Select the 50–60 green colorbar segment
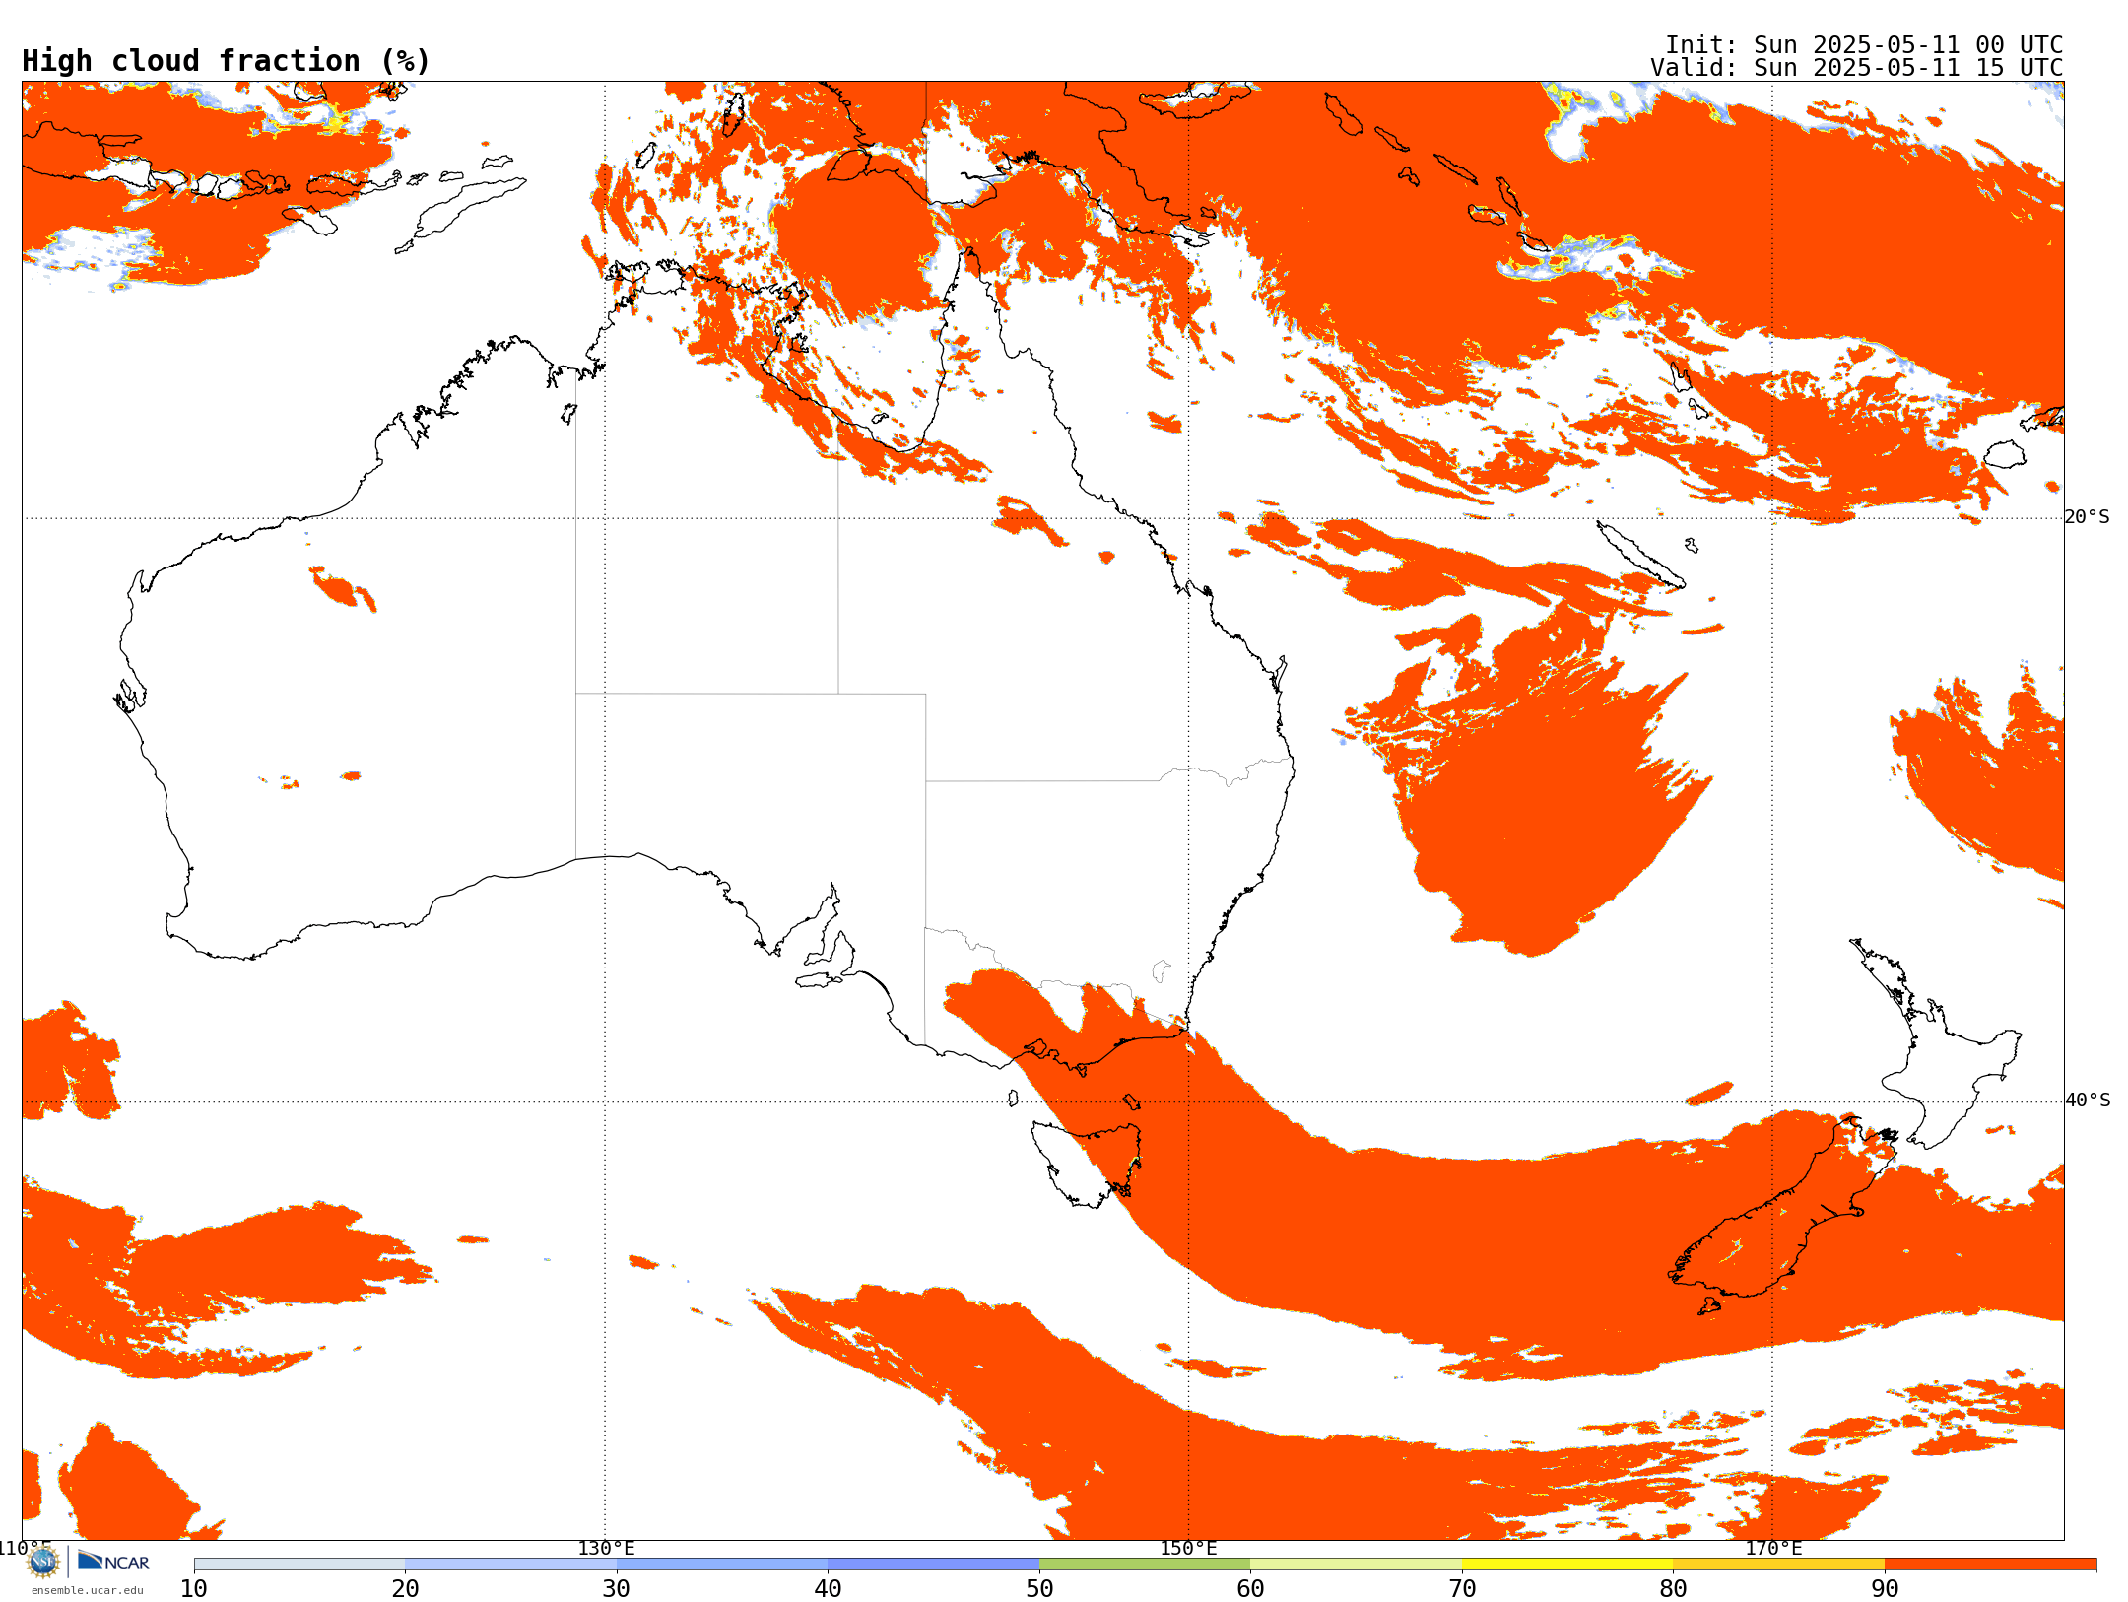 (1145, 1565)
